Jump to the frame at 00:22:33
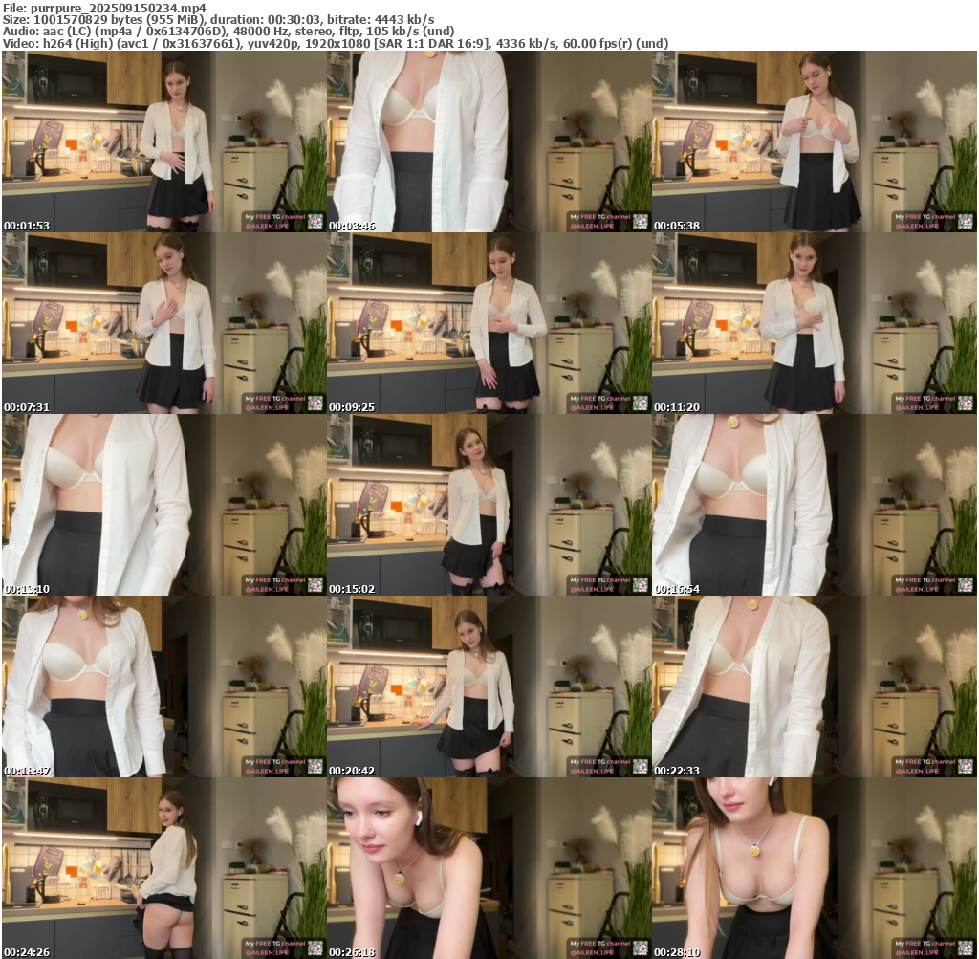This screenshot has height=959, width=979. (815, 687)
